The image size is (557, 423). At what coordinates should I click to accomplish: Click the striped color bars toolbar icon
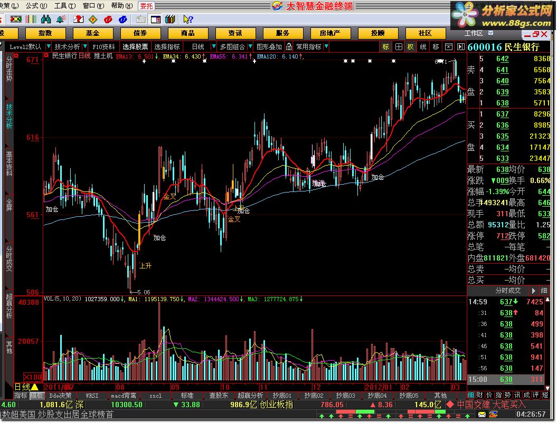(31, 19)
